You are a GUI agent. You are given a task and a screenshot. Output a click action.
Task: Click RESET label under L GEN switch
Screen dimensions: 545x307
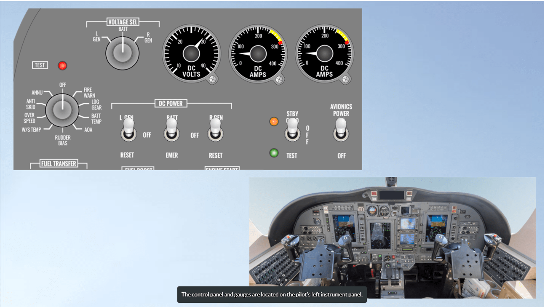tap(127, 155)
